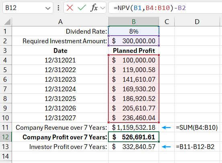Open the fx function dropdown chevron
Viewport: 222px width, 163px height.
(x=103, y=8)
